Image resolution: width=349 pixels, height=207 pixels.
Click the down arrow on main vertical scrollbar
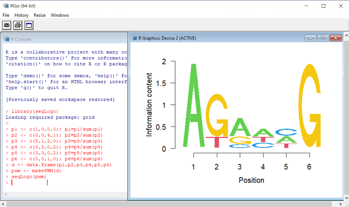pyautogui.click(x=346, y=198)
